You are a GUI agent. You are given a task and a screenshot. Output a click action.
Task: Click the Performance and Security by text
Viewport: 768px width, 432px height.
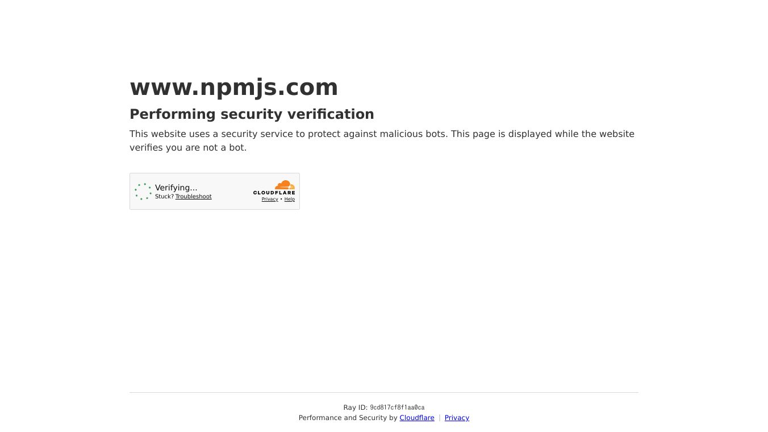coord(348,418)
